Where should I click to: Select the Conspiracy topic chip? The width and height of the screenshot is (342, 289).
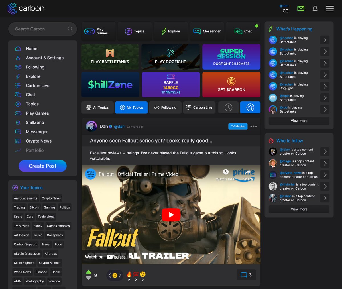coord(55,235)
